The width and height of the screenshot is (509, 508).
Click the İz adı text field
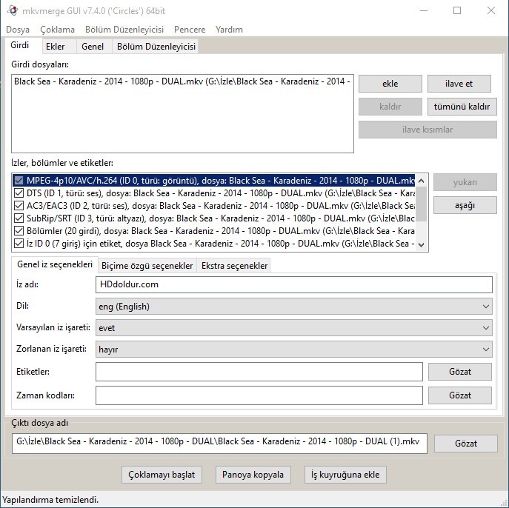[x=294, y=284]
